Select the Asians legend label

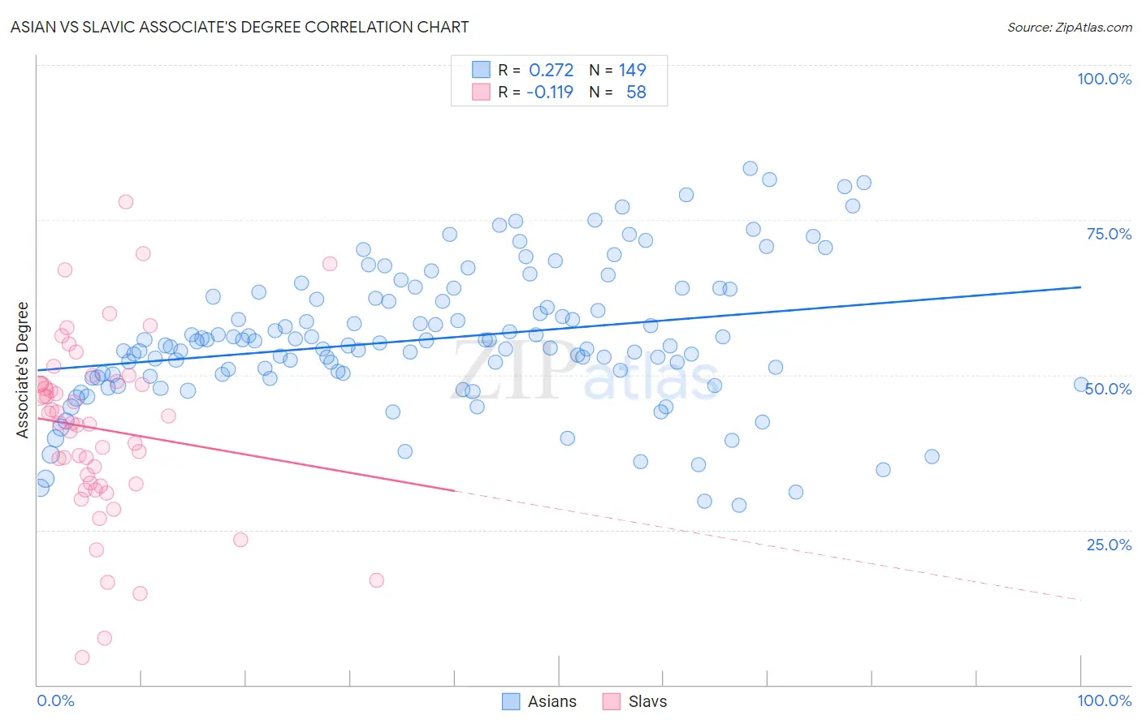coord(552,701)
